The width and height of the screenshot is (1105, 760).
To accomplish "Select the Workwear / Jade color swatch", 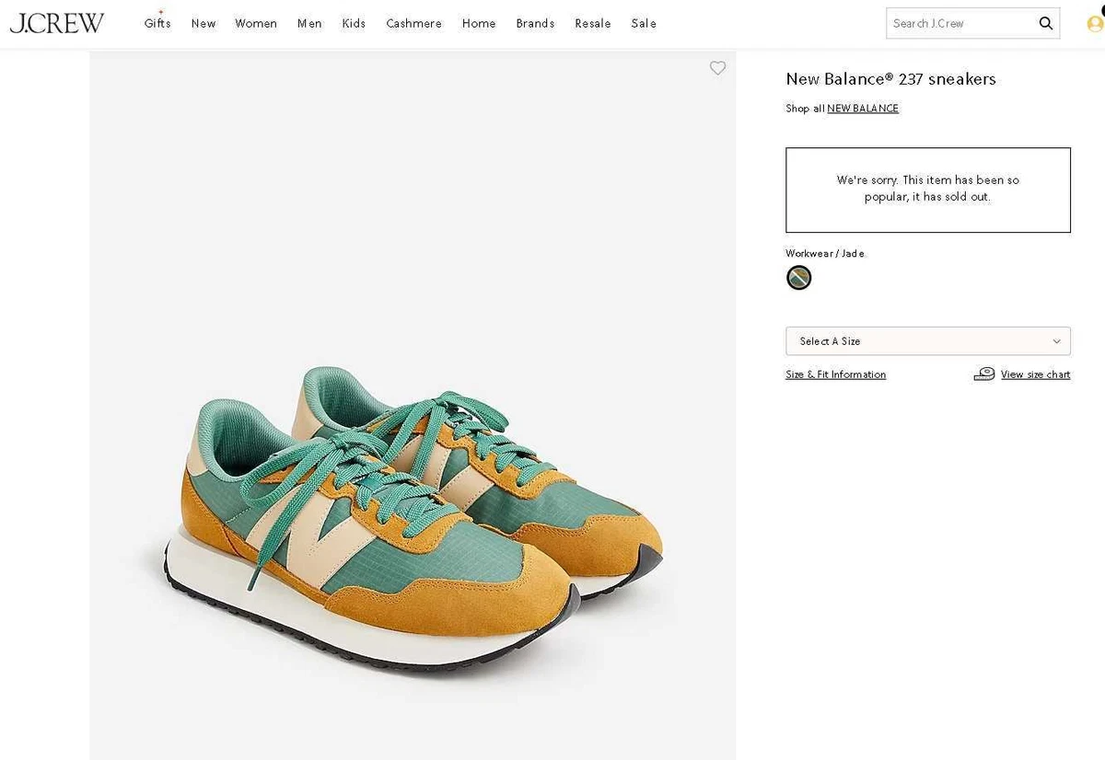I will 798,277.
